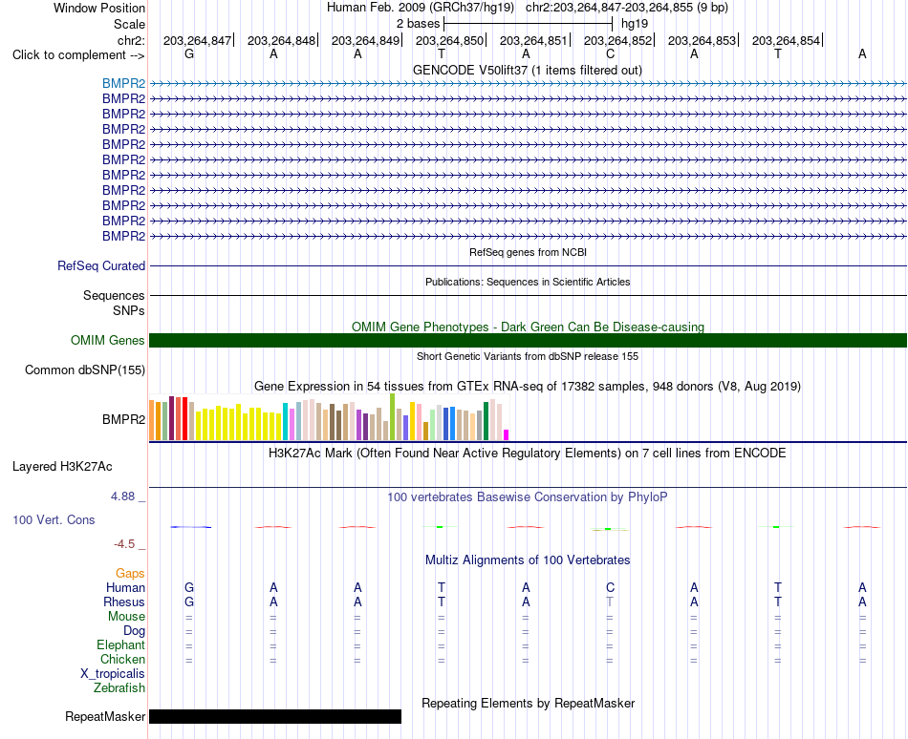Click the OMIM Genes track label
The image size is (908, 739).
[108, 341]
